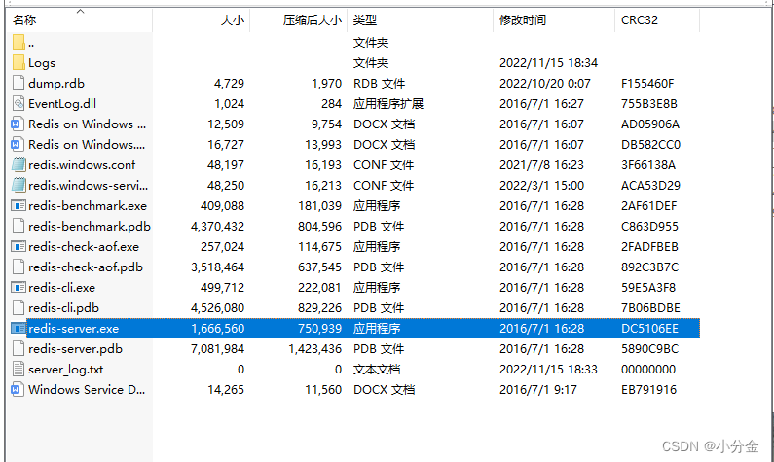
Task: Select the redis-check-aof.exe file name
Action: [x=84, y=246]
